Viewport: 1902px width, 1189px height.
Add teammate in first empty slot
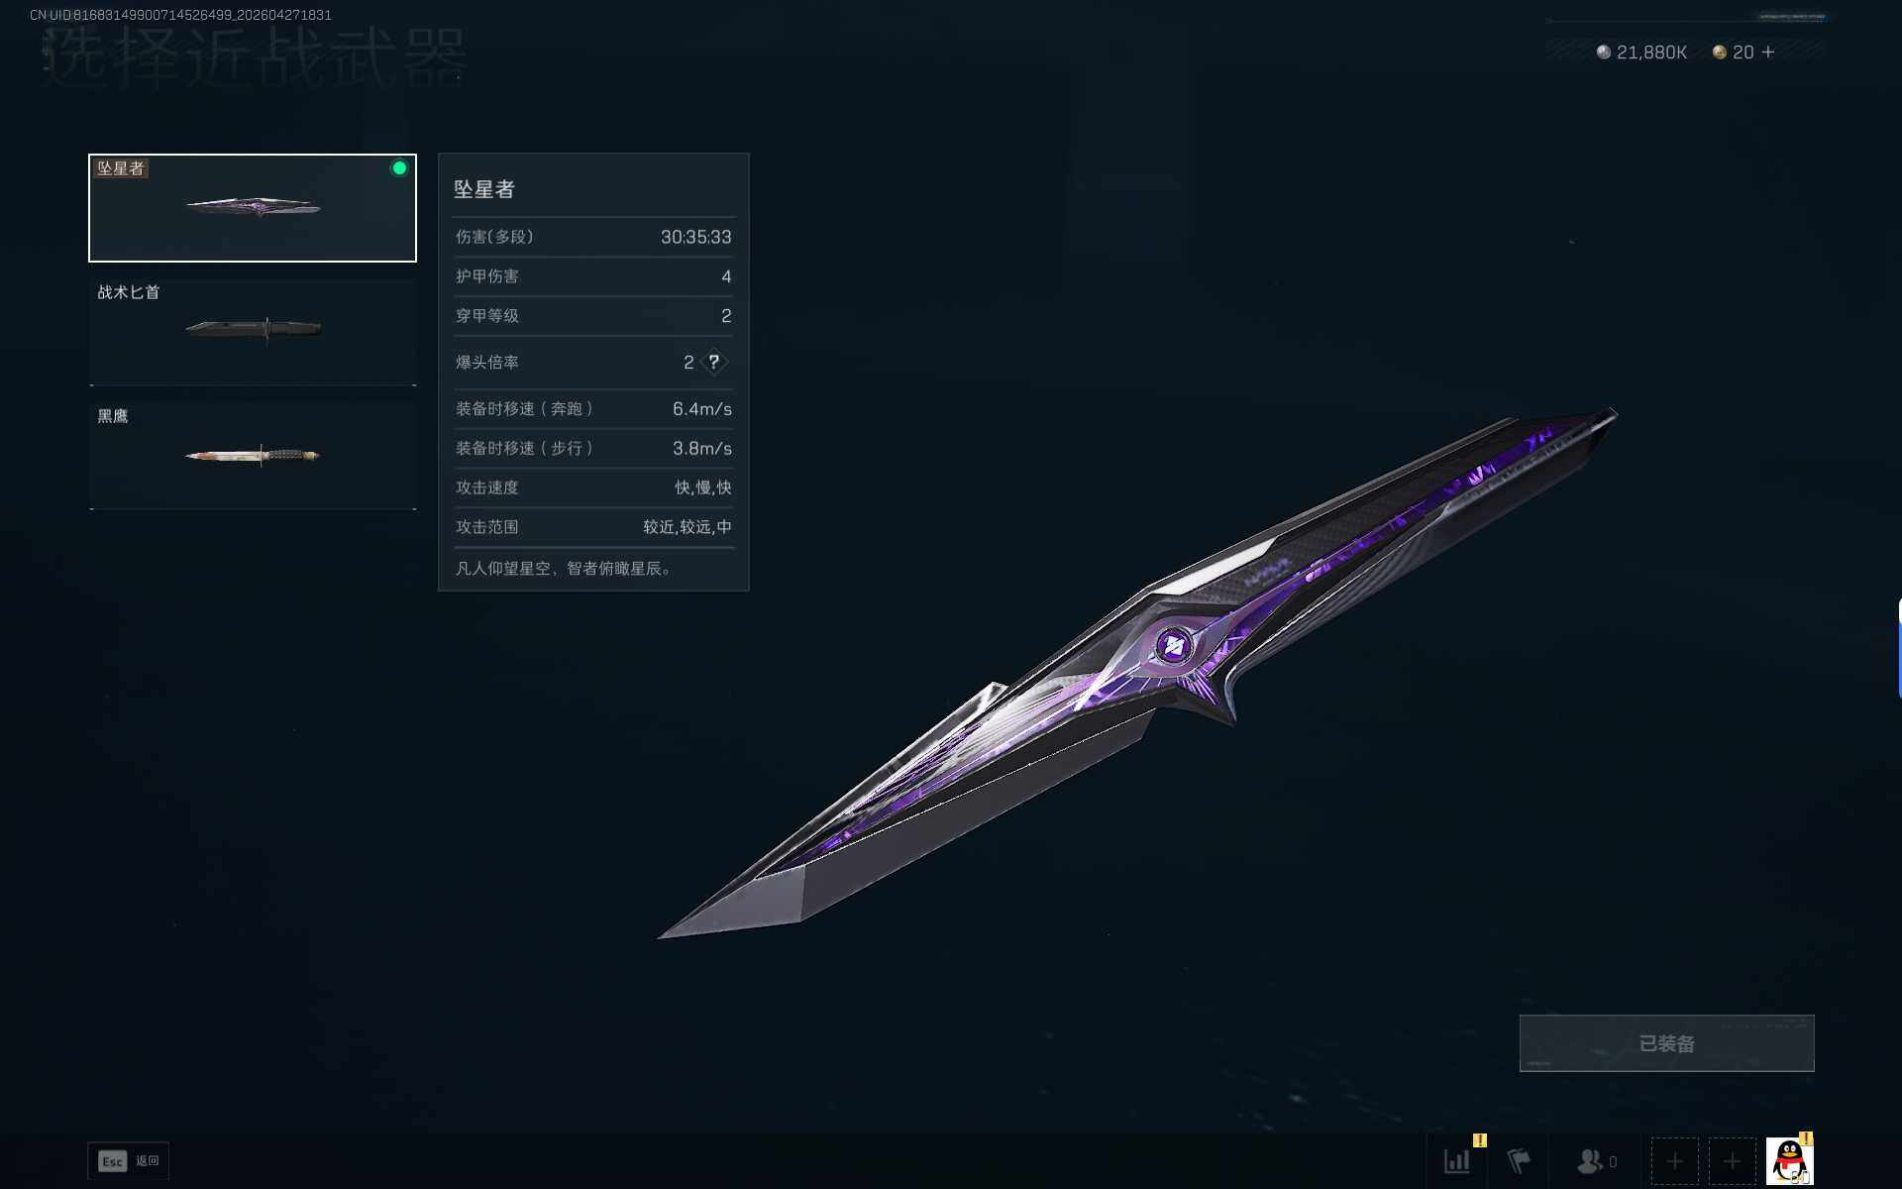pos(1674,1161)
